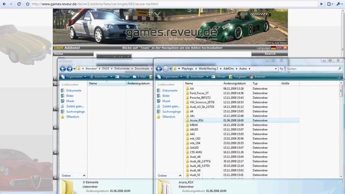Open Ansichten menu in Downloads window
The width and height of the screenshot is (345, 194).
click(101, 77)
